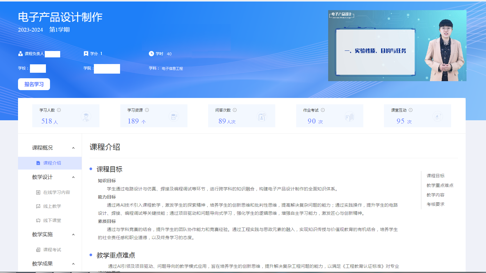Click the info icon beside 学习资源
This screenshot has width=486, height=273.
click(147, 110)
